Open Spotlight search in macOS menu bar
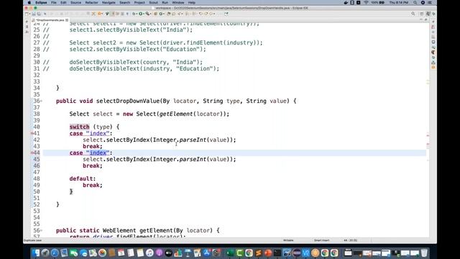 tap(415, 2)
